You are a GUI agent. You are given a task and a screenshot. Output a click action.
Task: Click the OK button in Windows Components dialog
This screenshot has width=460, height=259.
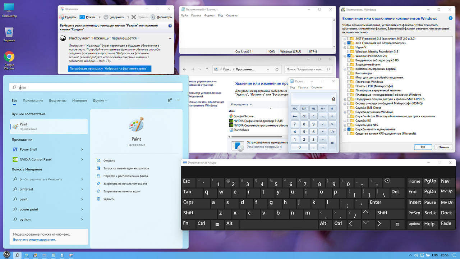[423, 147]
